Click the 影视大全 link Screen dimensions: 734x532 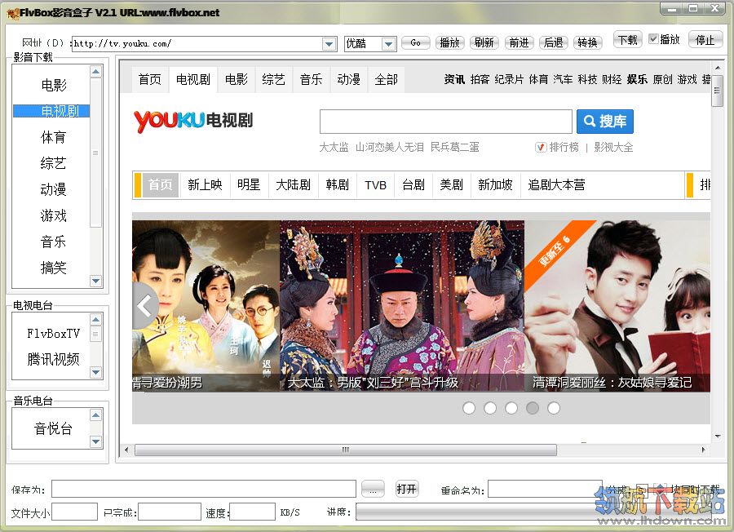point(613,148)
